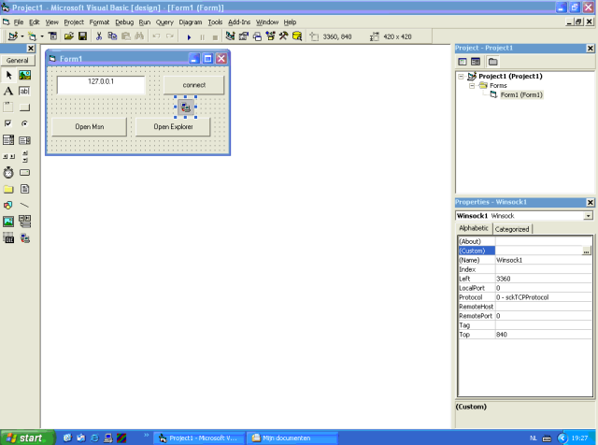Select the PictureBox tool in the toolbox
The width and height of the screenshot is (598, 445).
click(25, 75)
